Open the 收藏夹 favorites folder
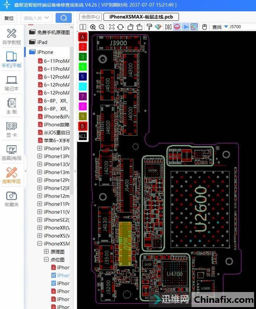The height and width of the screenshot is (309, 256). coord(12,199)
